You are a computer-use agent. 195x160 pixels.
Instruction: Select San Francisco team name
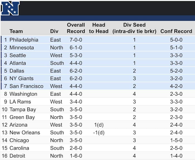[26, 86]
